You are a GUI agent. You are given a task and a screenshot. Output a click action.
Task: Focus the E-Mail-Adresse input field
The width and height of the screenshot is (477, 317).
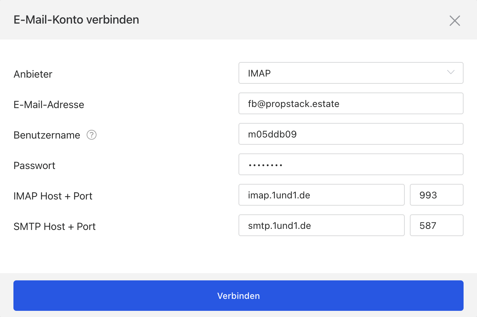pos(350,104)
